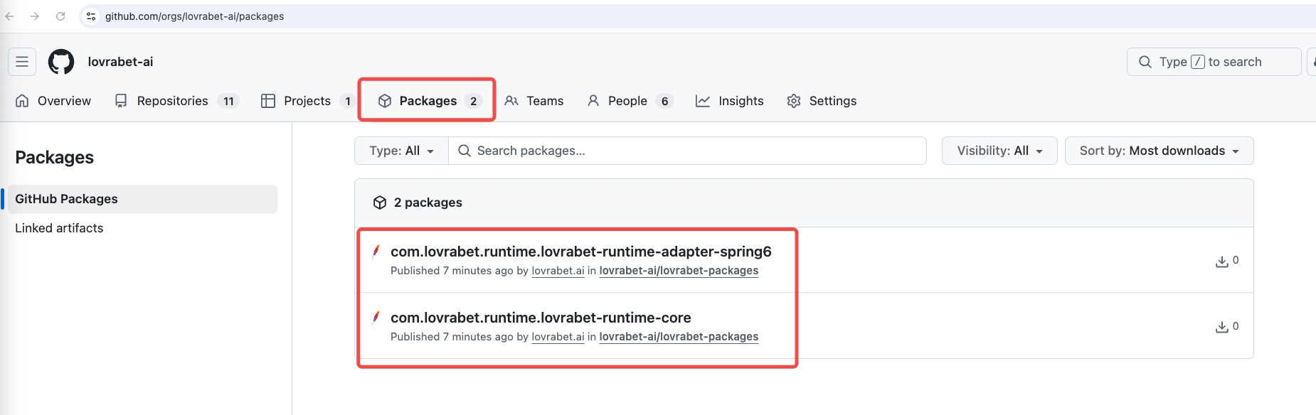Screen dimensions: 1316x415
Task: Open the Insights tab
Action: coord(730,101)
